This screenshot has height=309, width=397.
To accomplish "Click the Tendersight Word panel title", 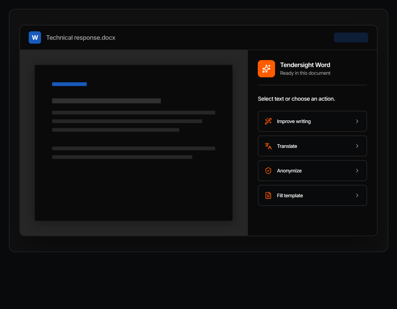I will (x=305, y=65).
